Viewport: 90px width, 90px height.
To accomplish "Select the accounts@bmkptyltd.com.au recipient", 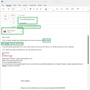I will (x=27, y=19).
